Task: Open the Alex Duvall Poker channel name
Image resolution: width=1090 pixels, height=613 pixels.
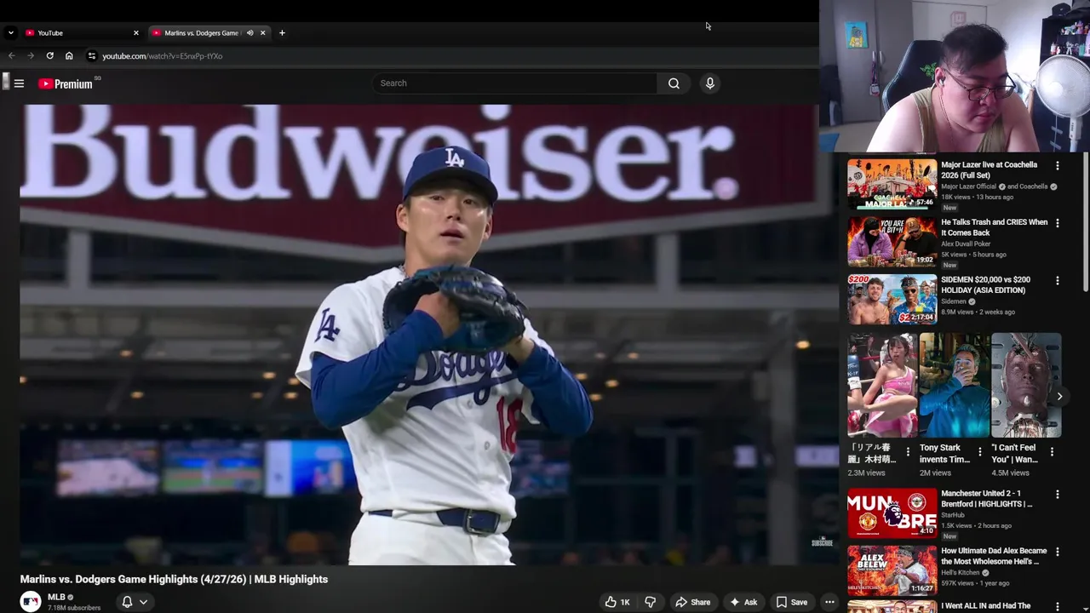Action: (x=966, y=243)
